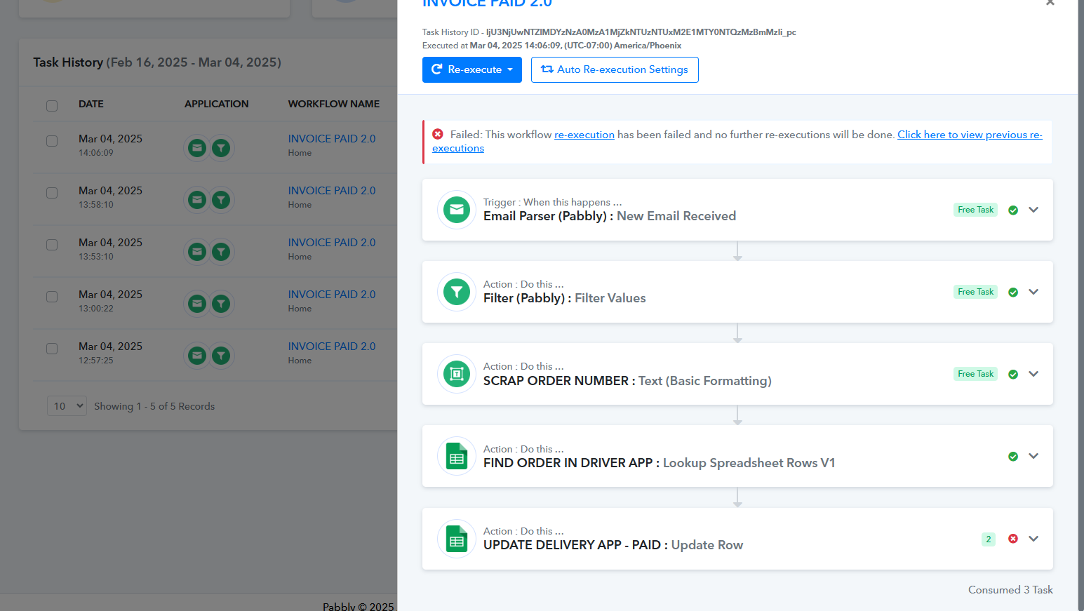The width and height of the screenshot is (1084, 611).
Task: Click the Free Task badge on SCRAP ORDER NUMBER step
Action: 975,374
